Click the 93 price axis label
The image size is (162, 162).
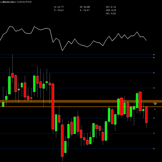click(154, 73)
